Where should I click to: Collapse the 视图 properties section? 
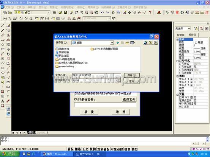(177, 76)
